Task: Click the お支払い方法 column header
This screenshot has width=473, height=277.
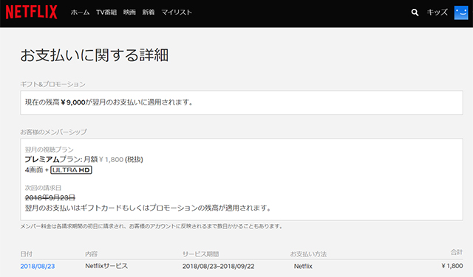Action: (308, 254)
